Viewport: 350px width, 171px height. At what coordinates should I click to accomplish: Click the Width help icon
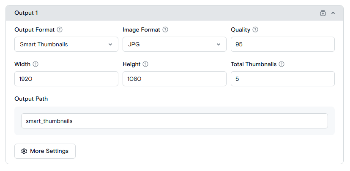coord(36,64)
